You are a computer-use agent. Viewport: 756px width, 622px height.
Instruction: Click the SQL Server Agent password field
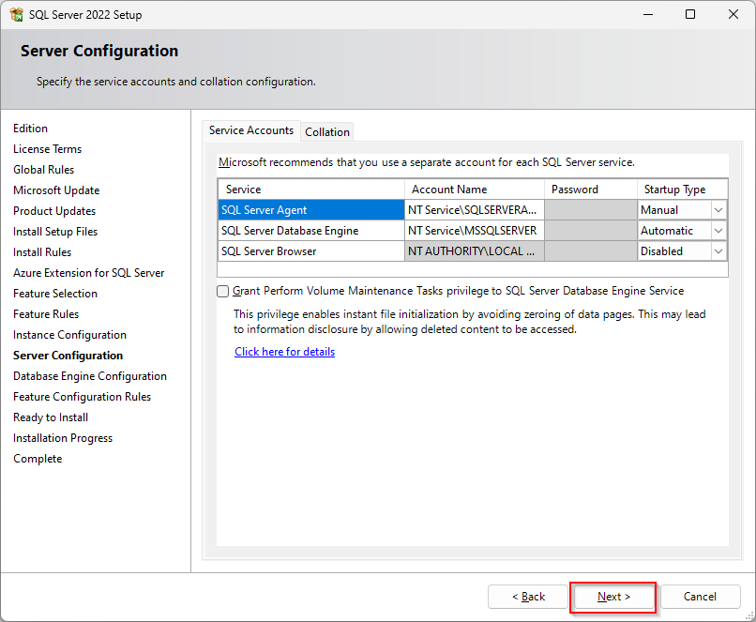tap(590, 210)
